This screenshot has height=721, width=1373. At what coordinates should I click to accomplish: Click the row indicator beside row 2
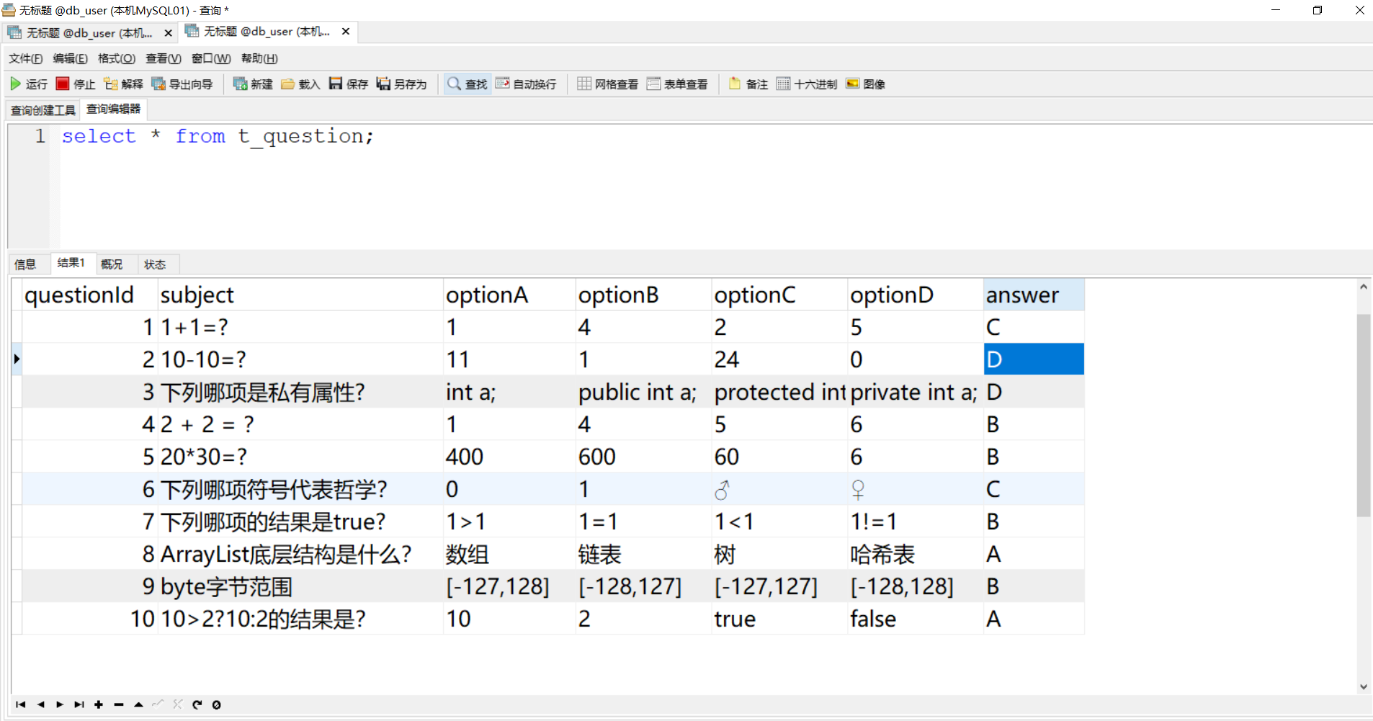(17, 359)
